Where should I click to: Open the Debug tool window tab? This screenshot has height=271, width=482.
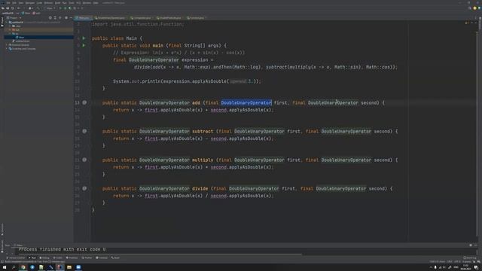tap(44, 257)
